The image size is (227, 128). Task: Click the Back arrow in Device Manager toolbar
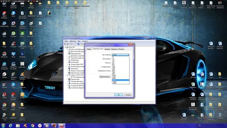click(x=65, y=44)
